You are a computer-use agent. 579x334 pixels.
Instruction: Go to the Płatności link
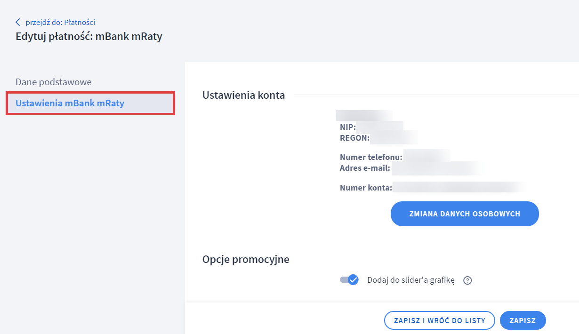tap(60, 22)
